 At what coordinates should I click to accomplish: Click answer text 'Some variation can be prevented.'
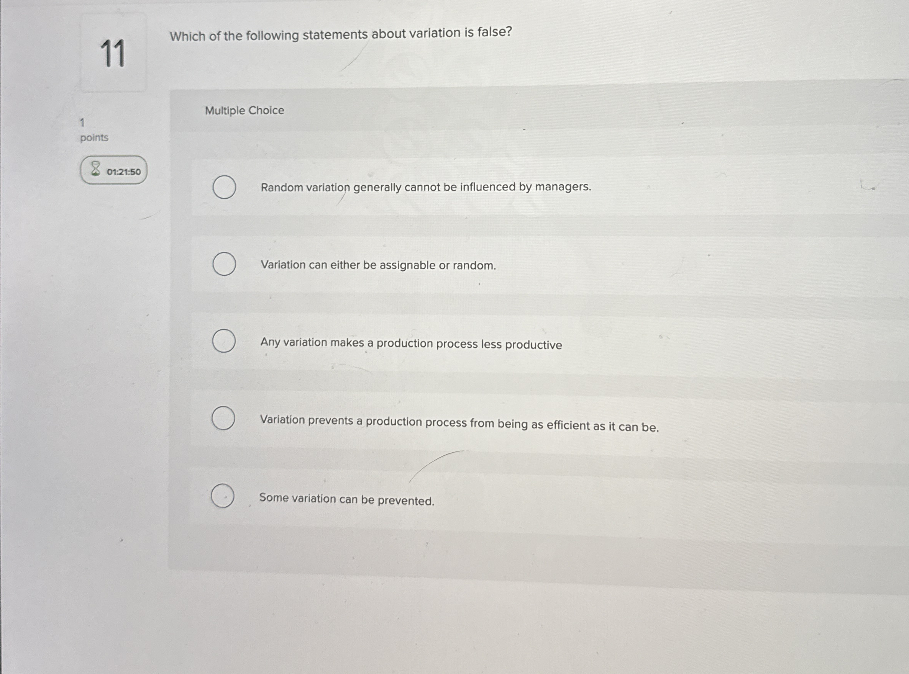pos(346,499)
